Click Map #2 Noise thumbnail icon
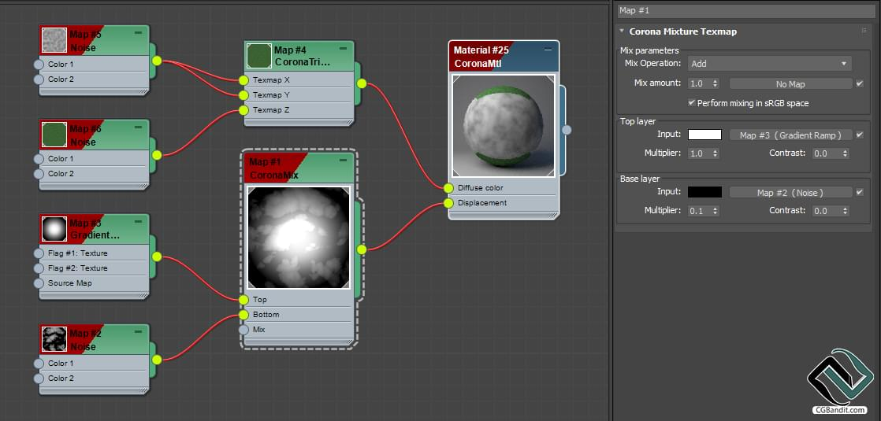 (54, 339)
